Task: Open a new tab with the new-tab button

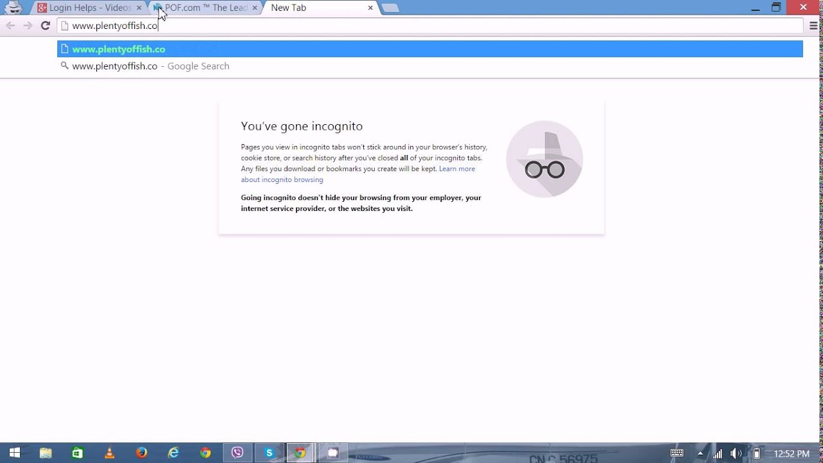Action: pos(390,8)
